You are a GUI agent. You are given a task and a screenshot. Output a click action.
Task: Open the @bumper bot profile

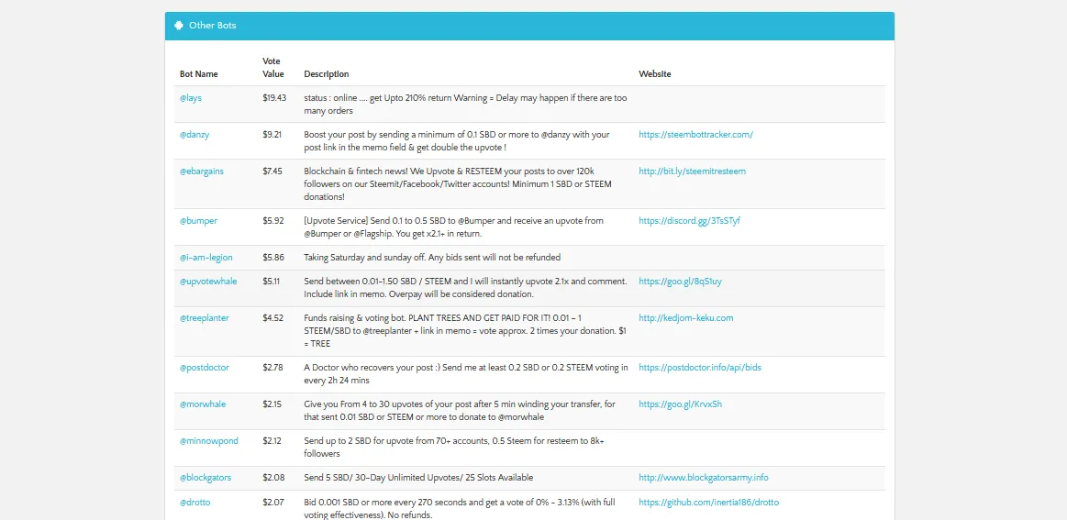click(199, 221)
